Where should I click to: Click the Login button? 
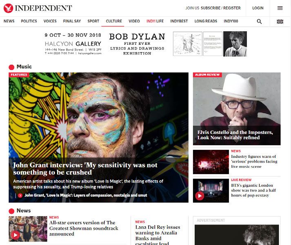click(258, 8)
